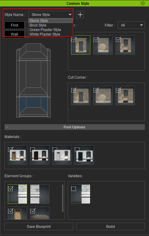
Task: Switch to the Wall tab
Action: click(14, 34)
